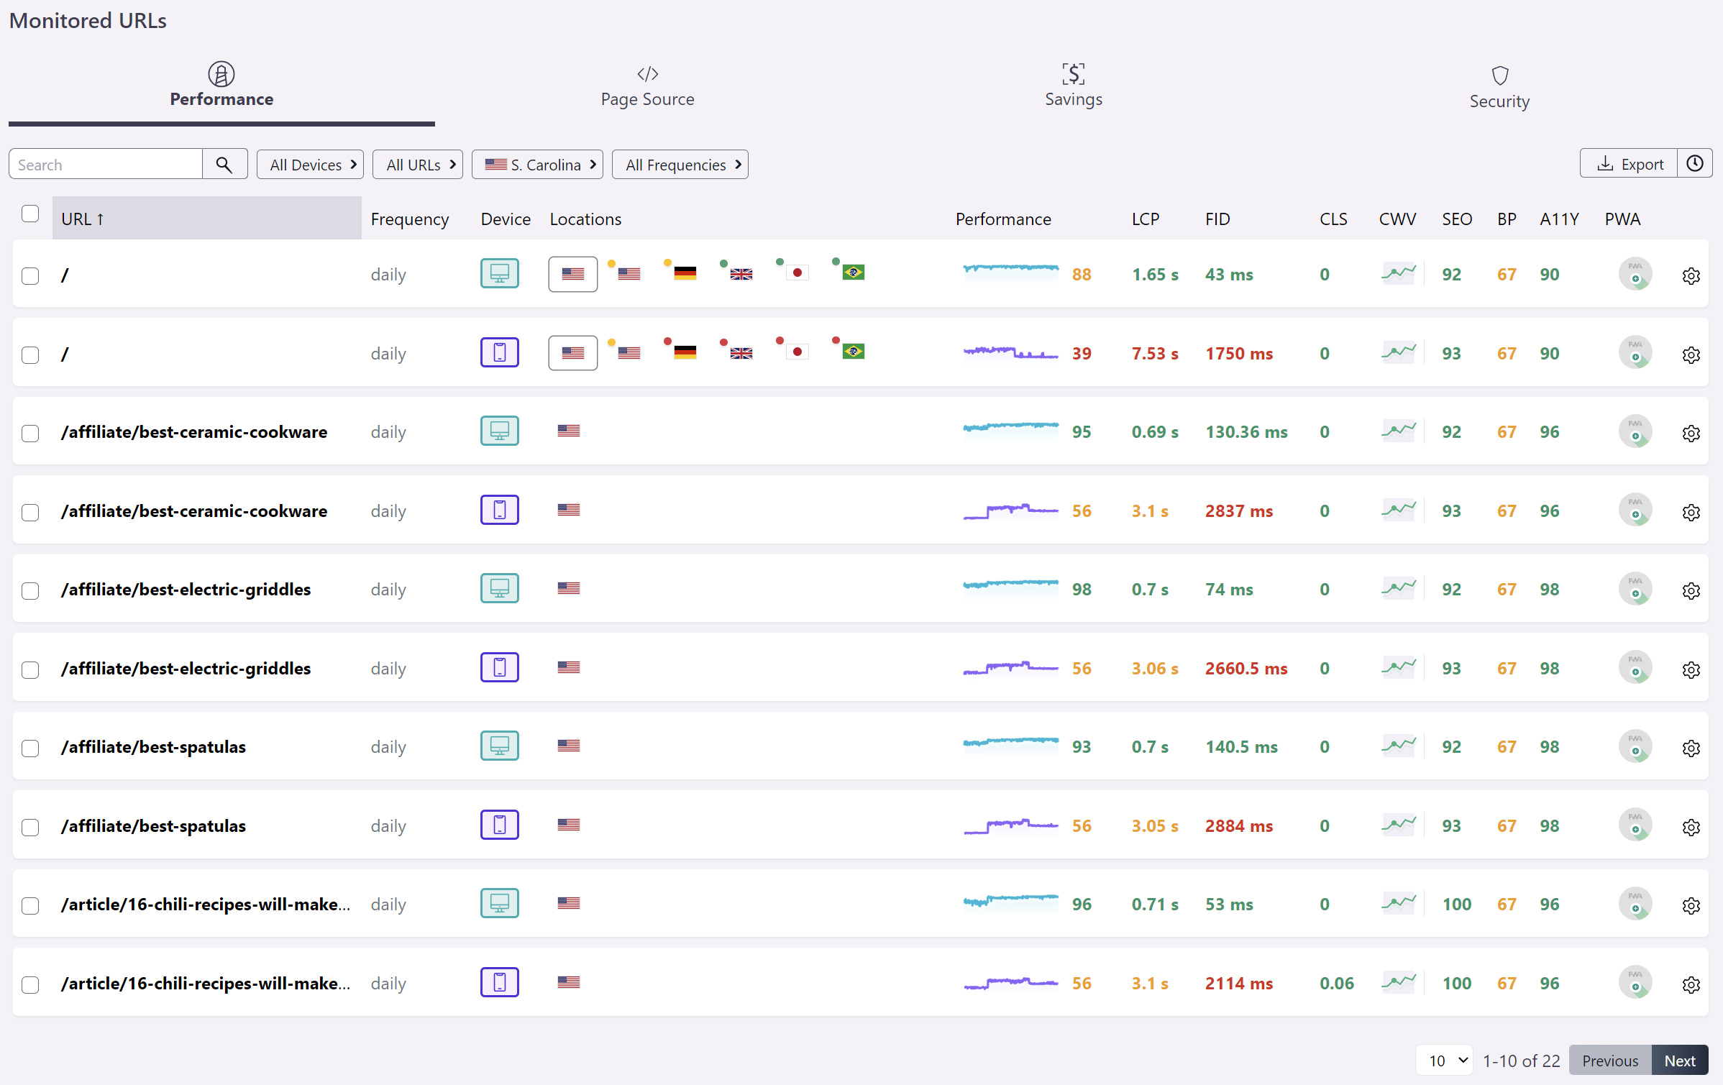Click CWV trend icon in desktop / row
1723x1085 pixels.
[x=1398, y=273]
